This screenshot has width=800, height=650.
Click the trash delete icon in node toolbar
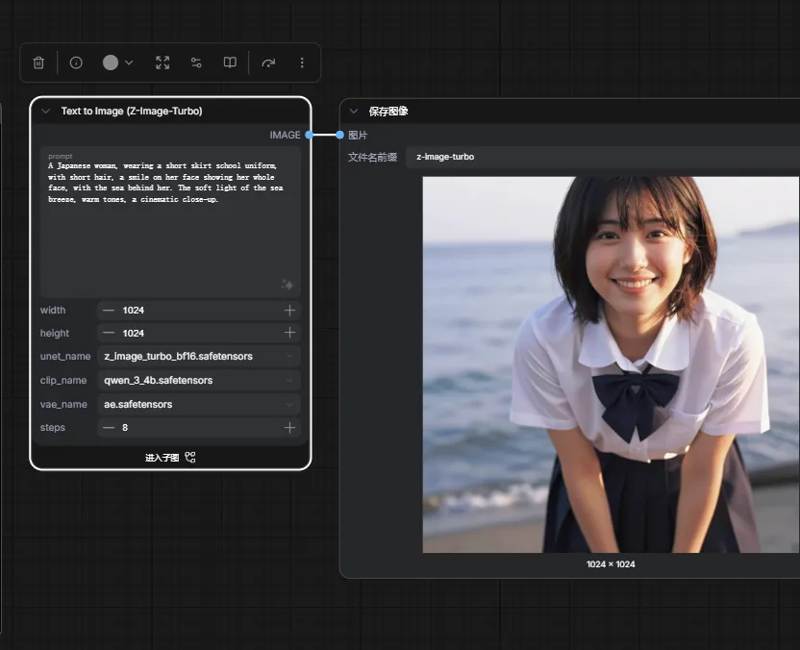(x=38, y=62)
